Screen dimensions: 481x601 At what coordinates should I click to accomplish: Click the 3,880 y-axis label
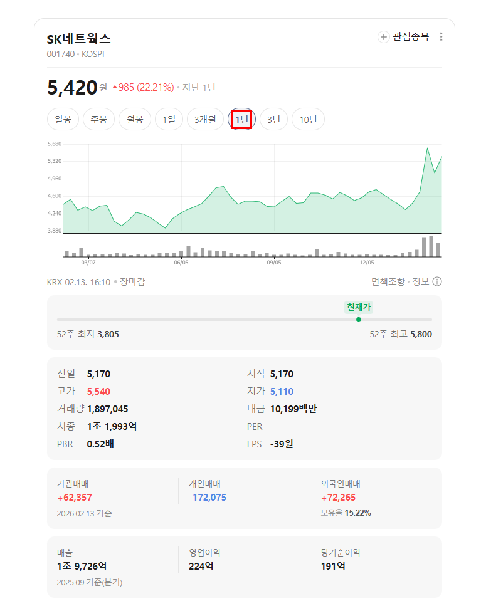(x=55, y=231)
